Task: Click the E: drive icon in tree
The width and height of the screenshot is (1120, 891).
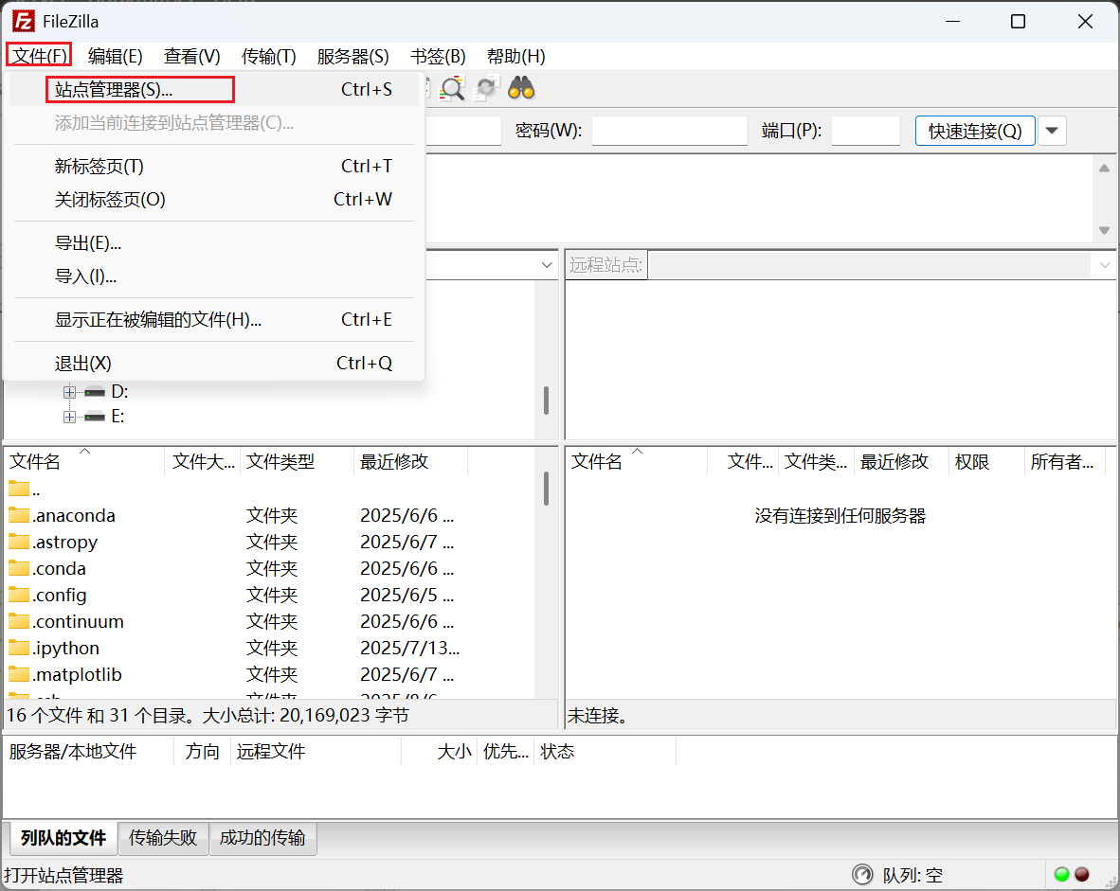Action: click(95, 417)
